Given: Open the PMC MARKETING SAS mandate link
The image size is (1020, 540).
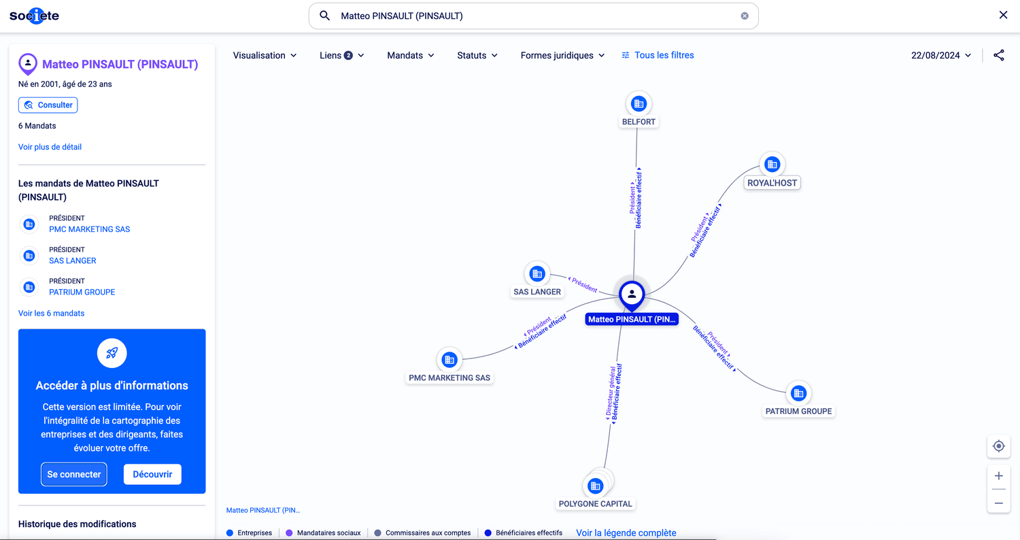Looking at the screenshot, I should coord(90,229).
